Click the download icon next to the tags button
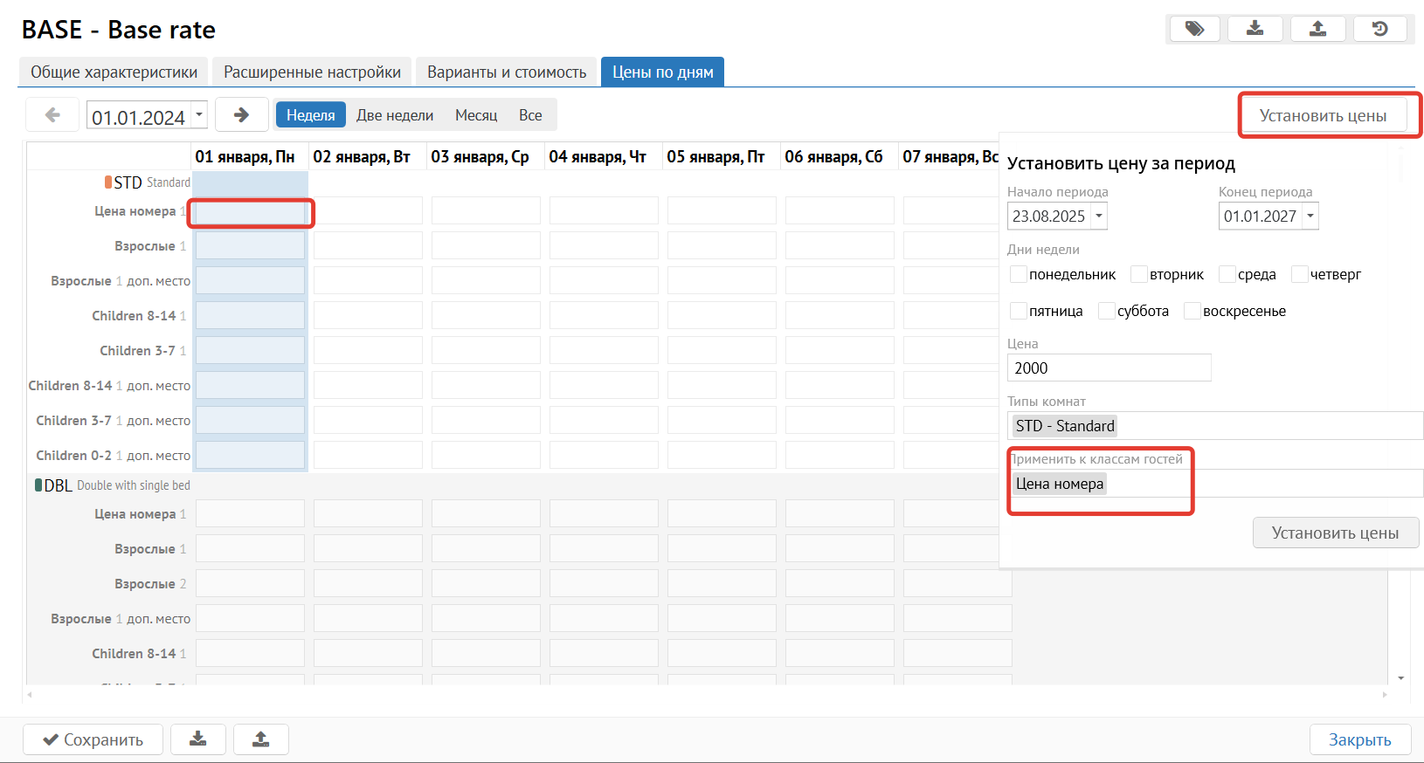Viewport: 1424px width, 763px height. tap(1255, 29)
